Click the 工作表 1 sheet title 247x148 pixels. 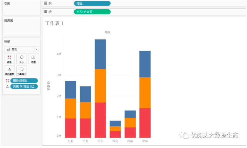54,24
